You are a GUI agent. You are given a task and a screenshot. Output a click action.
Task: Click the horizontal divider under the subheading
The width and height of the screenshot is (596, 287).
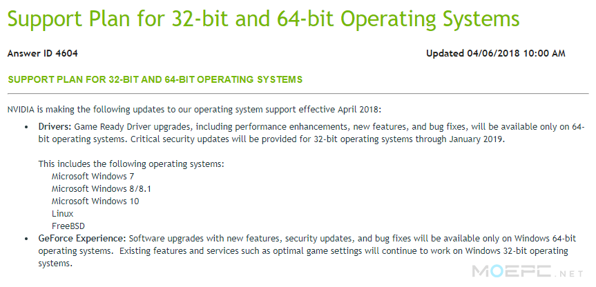pos(298,93)
